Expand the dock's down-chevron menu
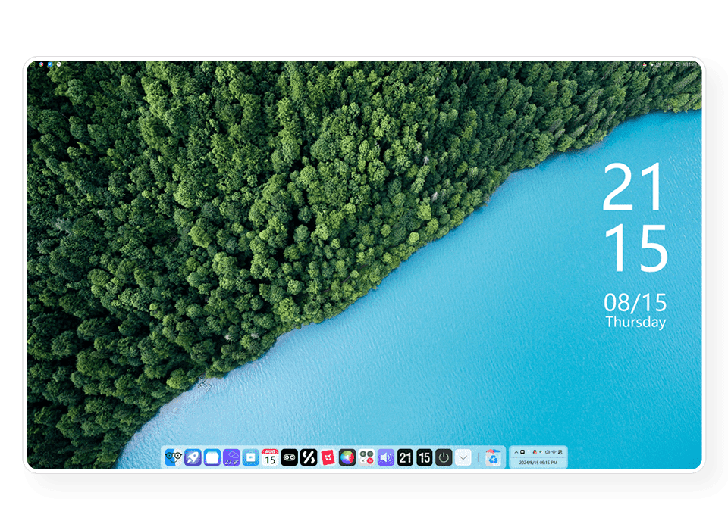The image size is (728, 530). [463, 457]
